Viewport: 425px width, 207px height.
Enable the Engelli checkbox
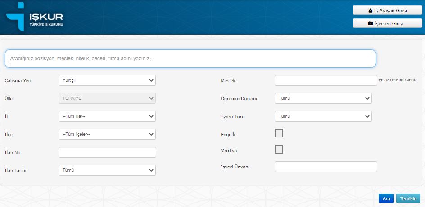pos(279,133)
